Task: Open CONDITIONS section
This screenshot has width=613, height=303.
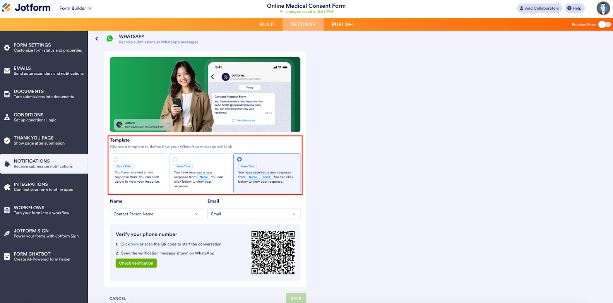Action: (44, 117)
